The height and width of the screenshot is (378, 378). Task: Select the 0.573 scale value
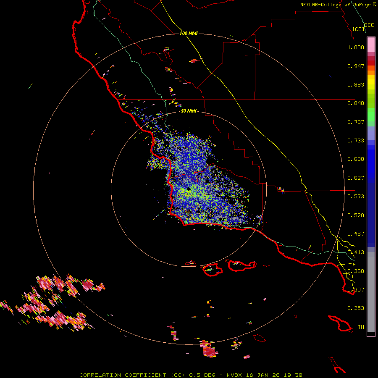(x=356, y=197)
